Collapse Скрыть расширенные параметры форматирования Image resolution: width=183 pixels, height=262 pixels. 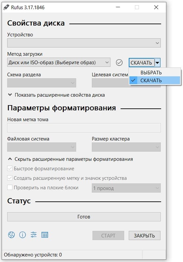click(x=70, y=159)
